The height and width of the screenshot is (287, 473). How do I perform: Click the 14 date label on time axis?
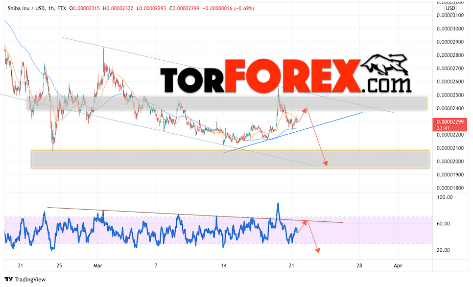pos(224,266)
